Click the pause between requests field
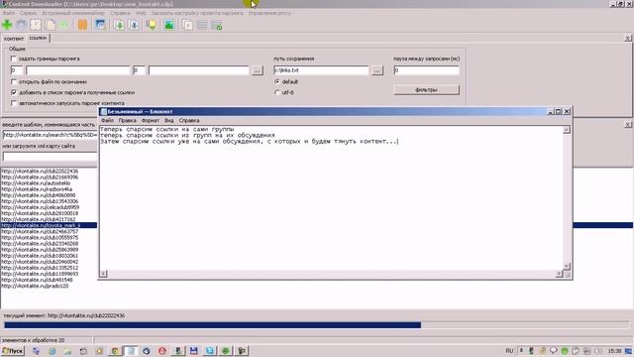634x357 pixels. click(x=427, y=70)
